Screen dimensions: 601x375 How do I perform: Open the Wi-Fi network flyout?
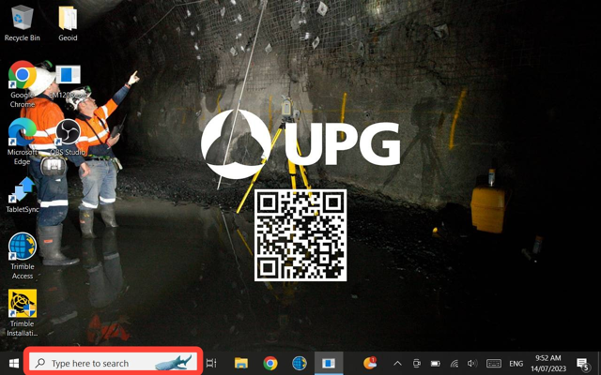pos(454,363)
